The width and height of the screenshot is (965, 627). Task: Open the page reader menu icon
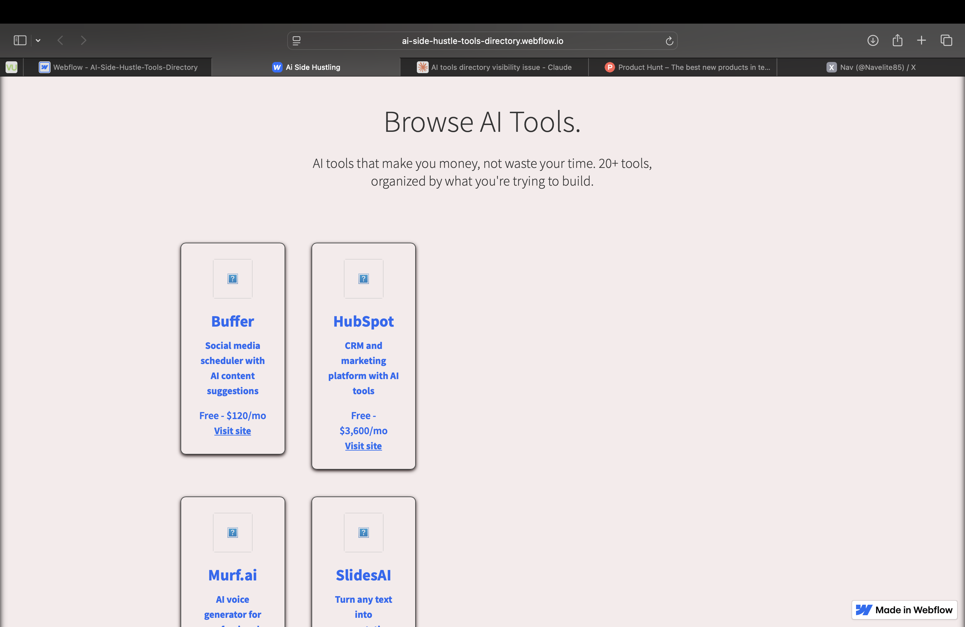pyautogui.click(x=296, y=41)
